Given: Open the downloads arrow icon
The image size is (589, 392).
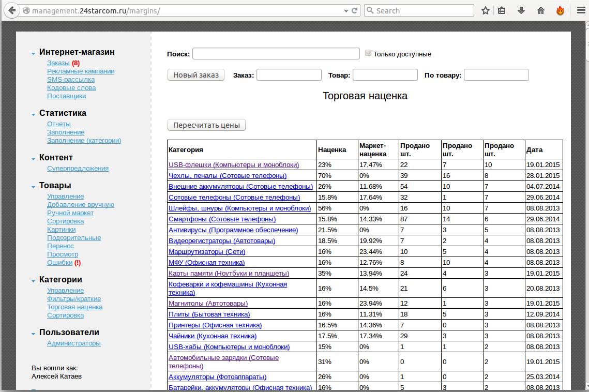Looking at the screenshot, I should (x=521, y=10).
